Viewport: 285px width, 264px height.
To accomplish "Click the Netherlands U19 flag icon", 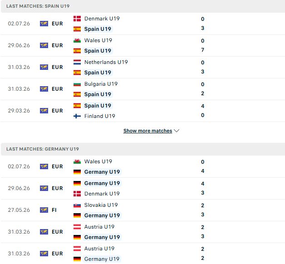I will [77, 62].
